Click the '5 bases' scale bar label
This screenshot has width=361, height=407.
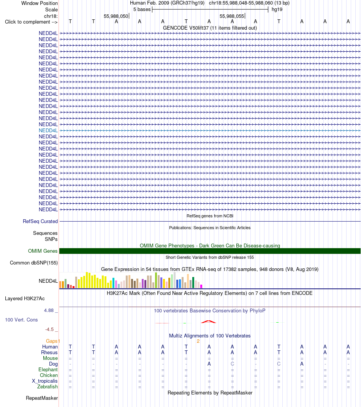pyautogui.click(x=142, y=10)
